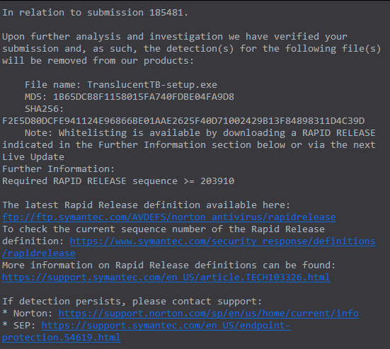The image size is (390, 349).
Task: Click the "* SEP:" label
Action: click(x=19, y=326)
